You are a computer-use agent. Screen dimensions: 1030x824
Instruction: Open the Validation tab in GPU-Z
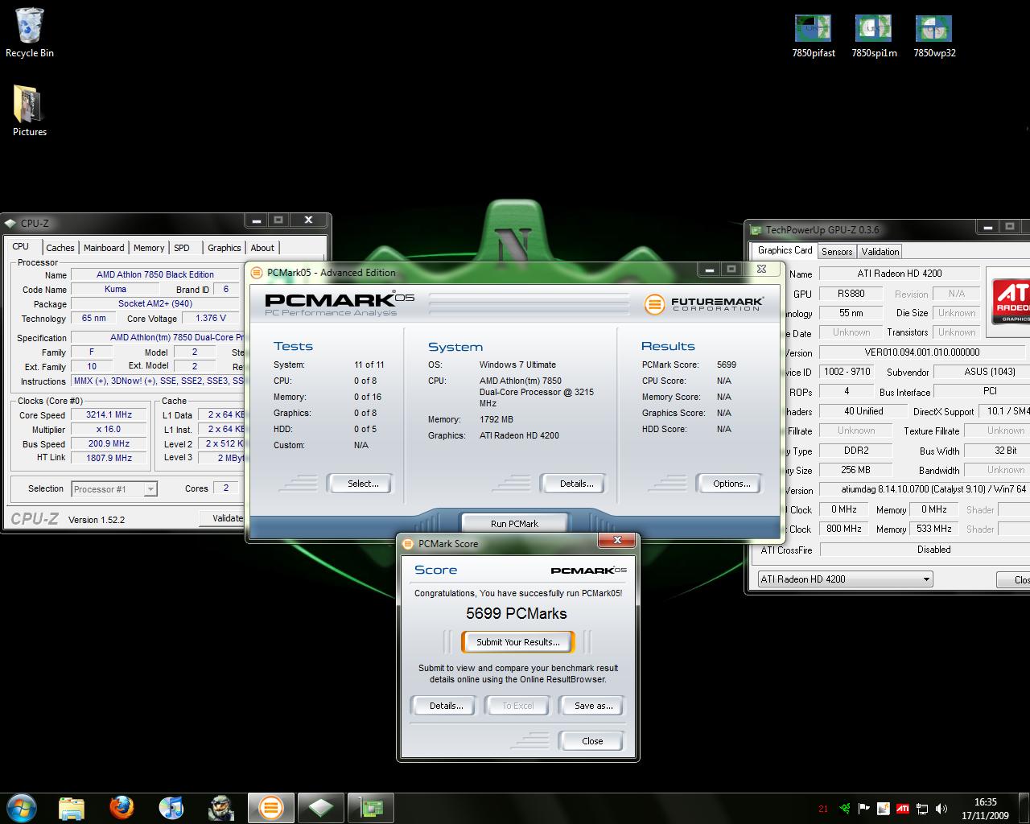(880, 252)
